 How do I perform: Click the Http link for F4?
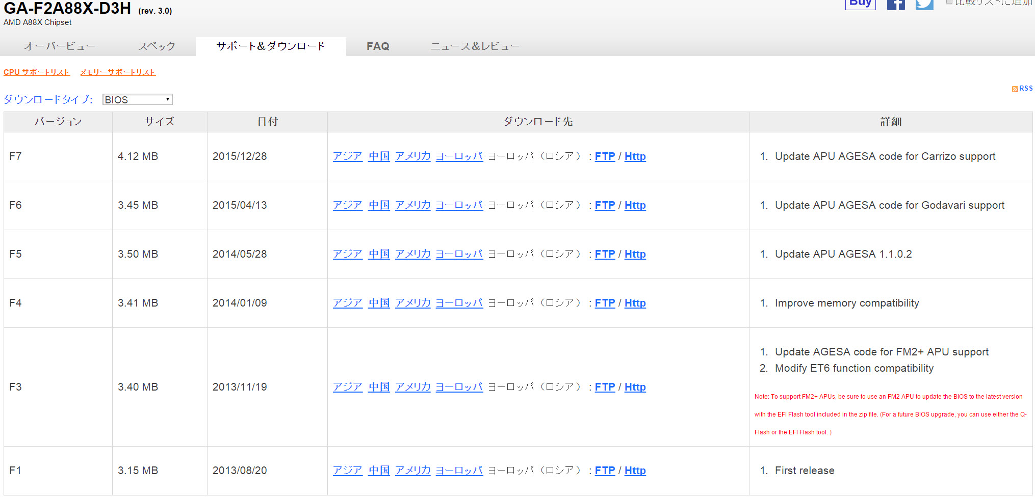pos(635,303)
